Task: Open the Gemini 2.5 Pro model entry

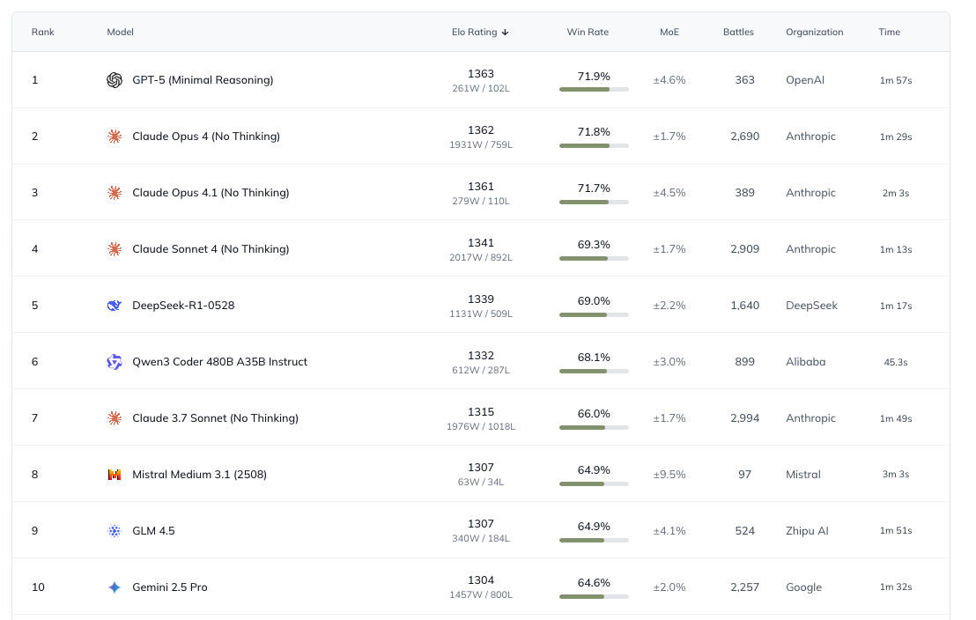Action: [x=170, y=587]
